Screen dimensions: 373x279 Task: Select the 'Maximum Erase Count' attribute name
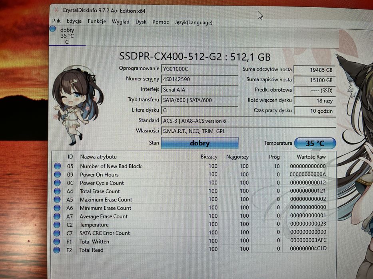coord(106,200)
